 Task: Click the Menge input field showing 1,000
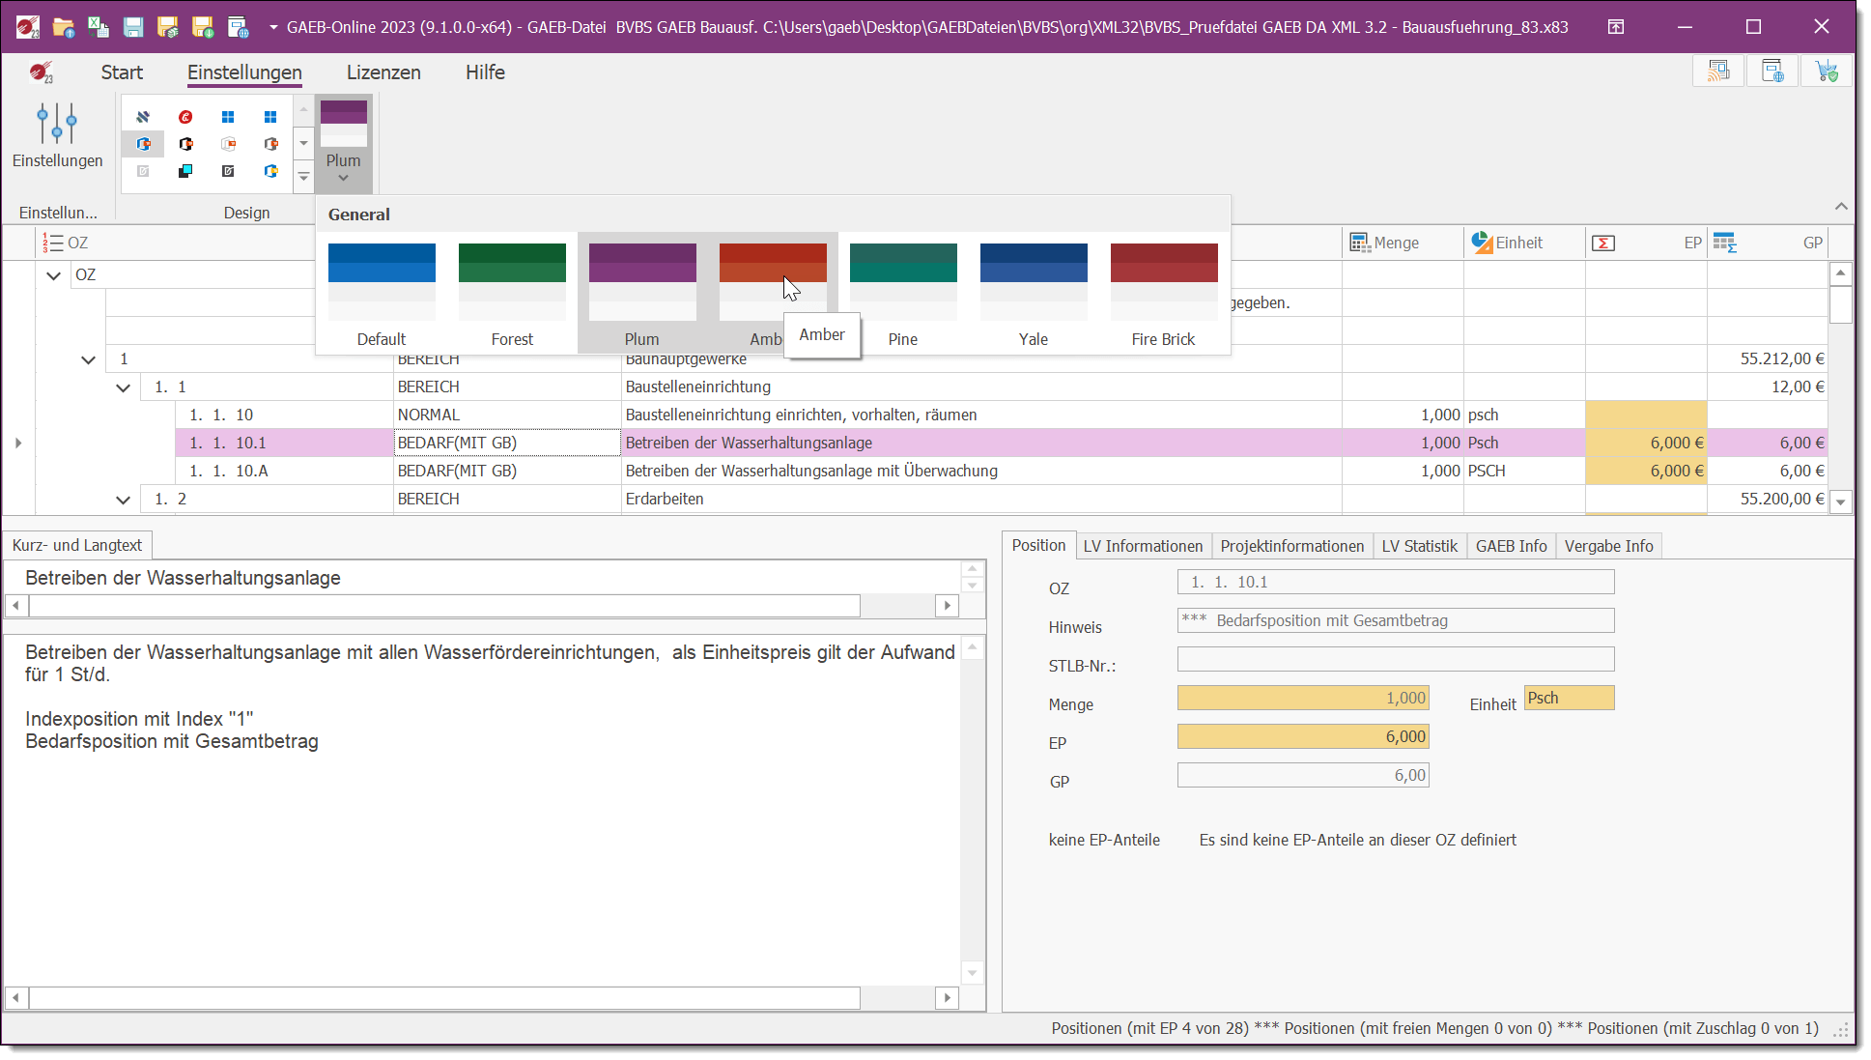coord(1303,698)
